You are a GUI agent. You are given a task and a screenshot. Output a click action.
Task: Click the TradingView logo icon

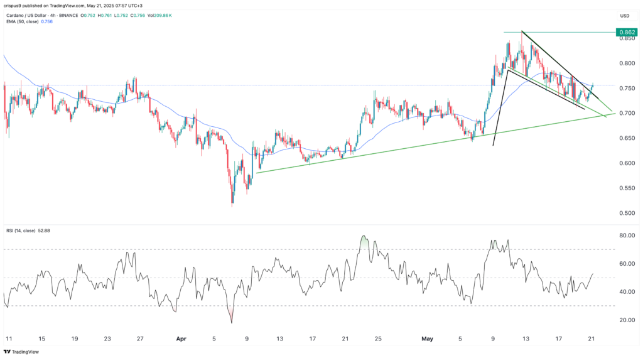pos(9,351)
